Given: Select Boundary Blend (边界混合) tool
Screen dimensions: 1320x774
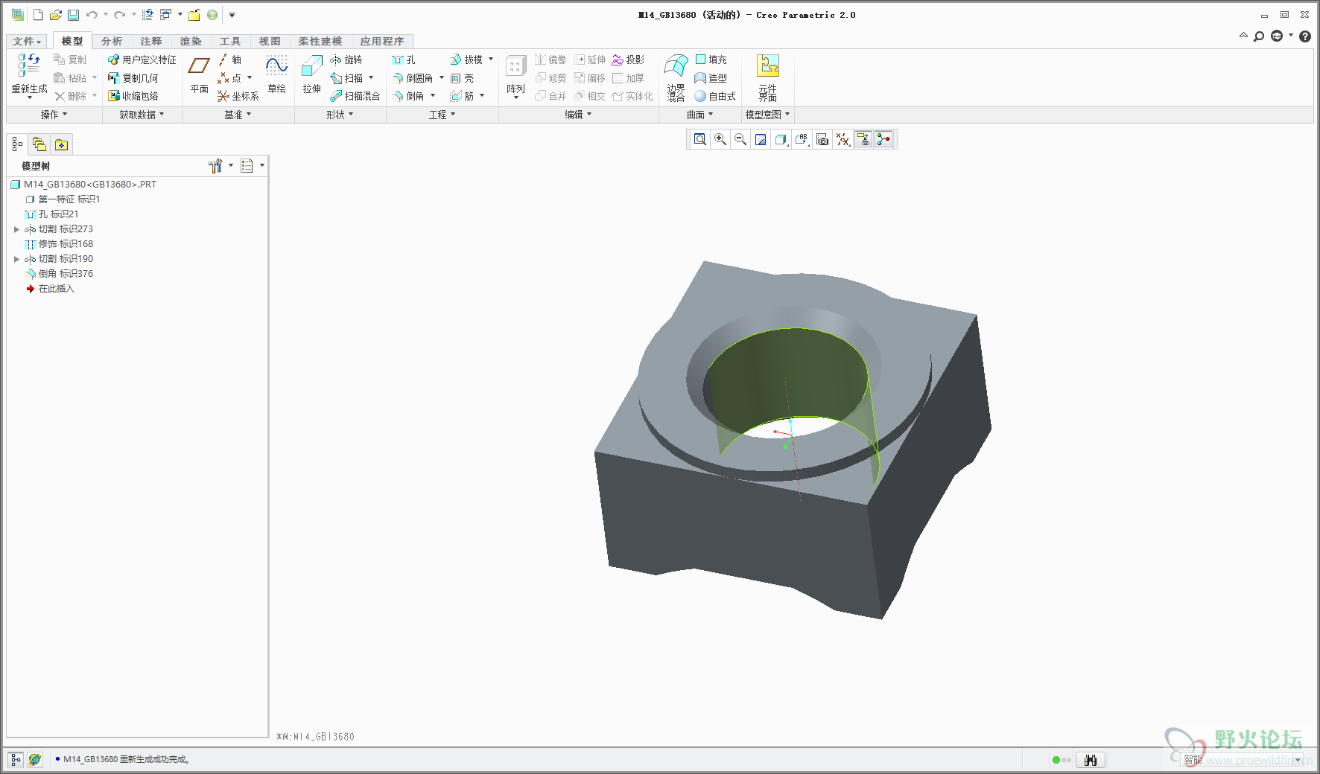Looking at the screenshot, I should coord(676,77).
